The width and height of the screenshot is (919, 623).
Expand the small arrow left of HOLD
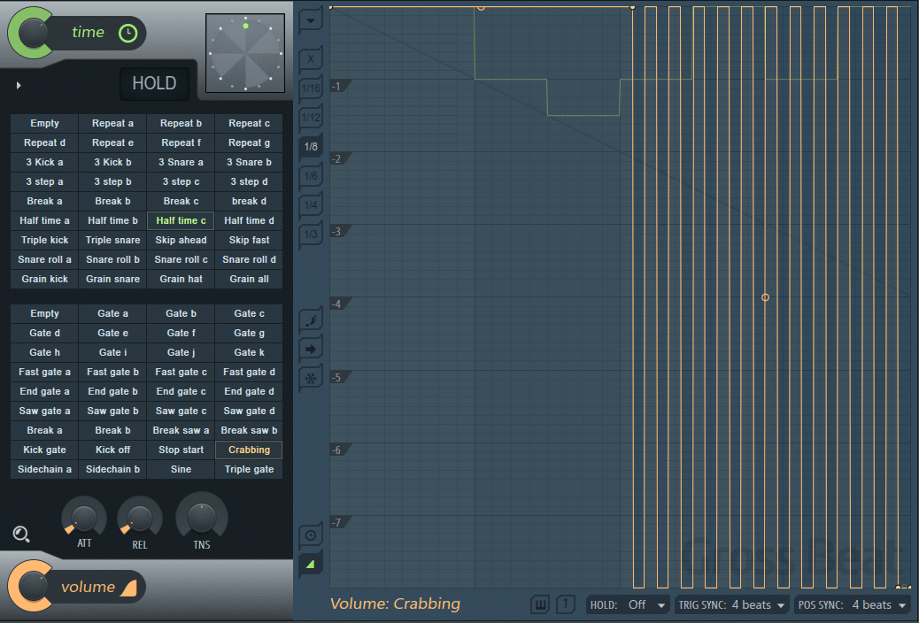coord(19,85)
